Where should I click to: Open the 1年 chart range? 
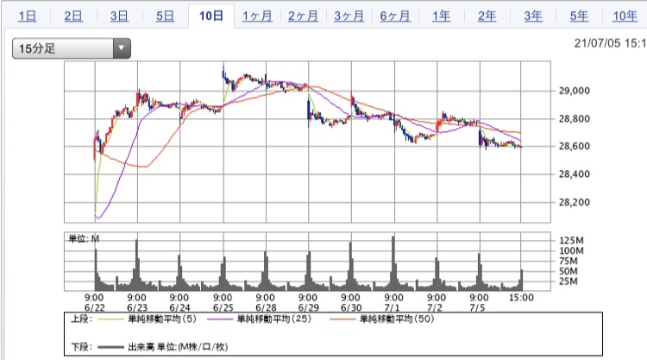pyautogui.click(x=441, y=16)
